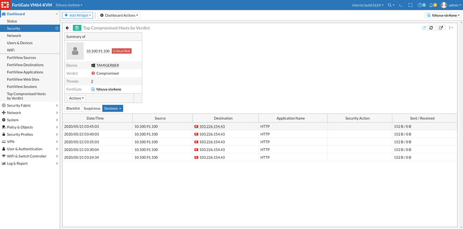Enter full screen mode
This screenshot has width=463, height=229.
coord(410,5)
